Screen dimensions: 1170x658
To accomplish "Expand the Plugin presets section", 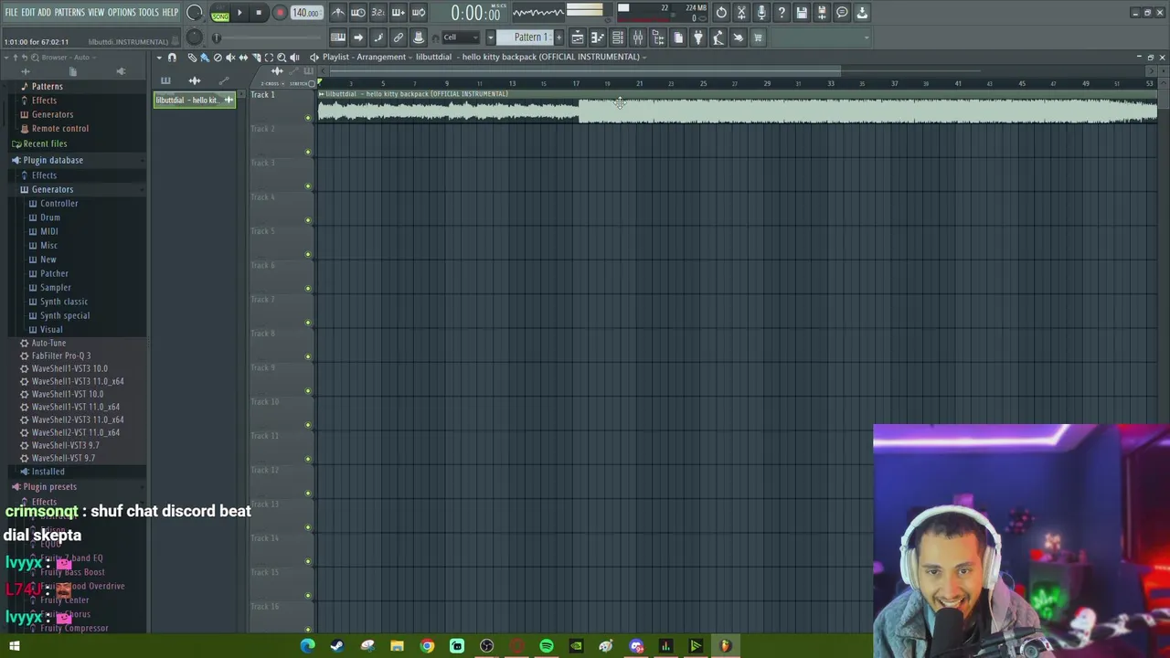I will click(x=49, y=486).
